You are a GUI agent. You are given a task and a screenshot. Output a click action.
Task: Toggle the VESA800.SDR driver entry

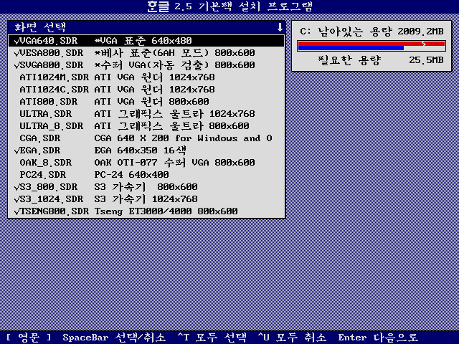[x=146, y=53]
